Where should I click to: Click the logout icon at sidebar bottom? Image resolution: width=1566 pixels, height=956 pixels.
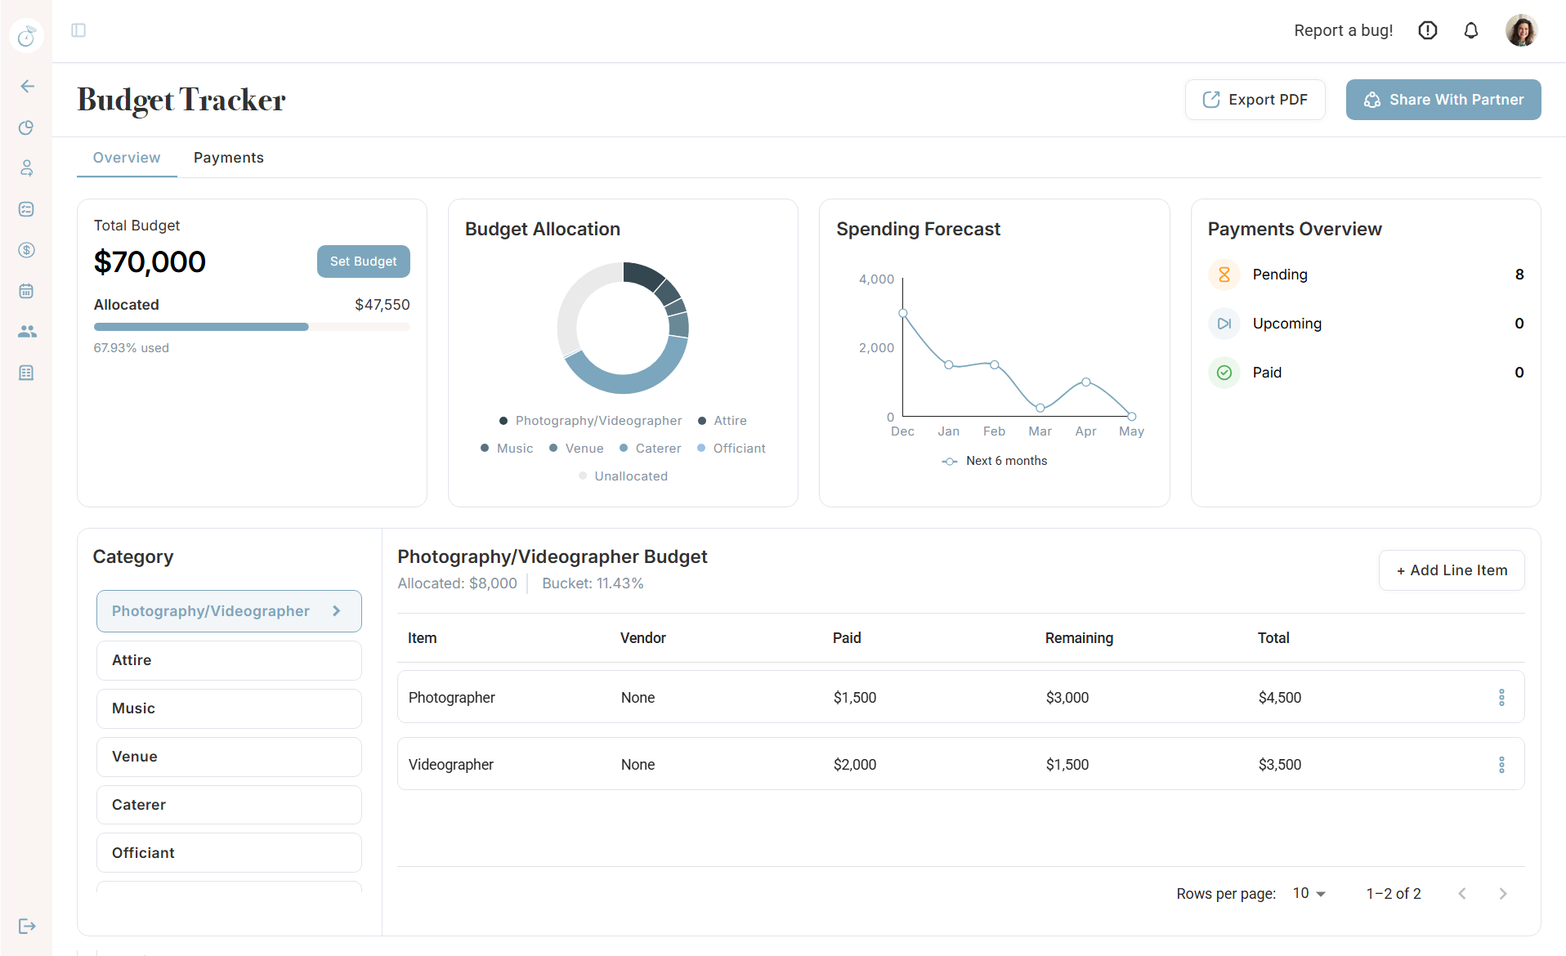pos(26,926)
